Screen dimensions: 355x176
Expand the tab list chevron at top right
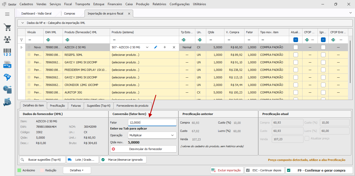pos(350,13)
